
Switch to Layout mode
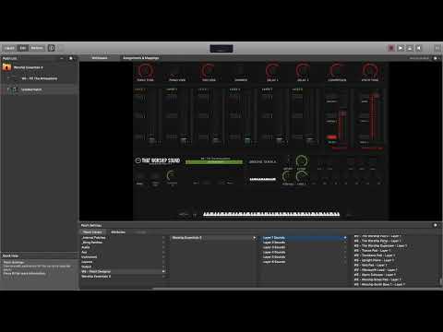(x=9, y=48)
